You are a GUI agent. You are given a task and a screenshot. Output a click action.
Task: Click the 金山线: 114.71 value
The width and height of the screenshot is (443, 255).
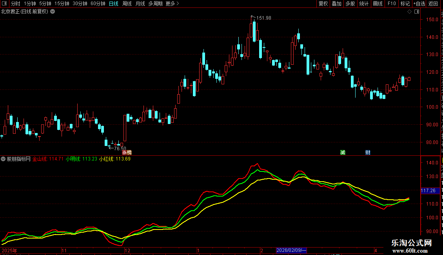tap(48, 159)
